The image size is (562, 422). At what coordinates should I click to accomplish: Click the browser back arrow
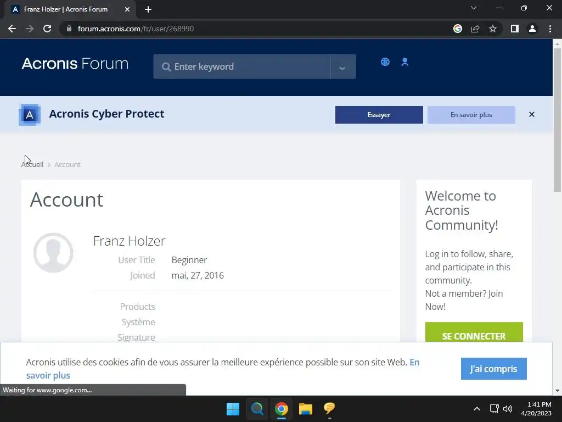[x=12, y=29]
